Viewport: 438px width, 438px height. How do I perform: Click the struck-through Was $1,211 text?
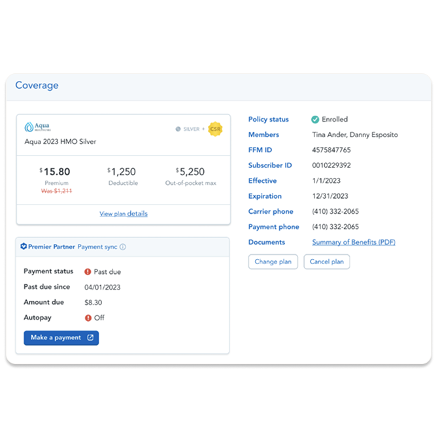coord(56,191)
